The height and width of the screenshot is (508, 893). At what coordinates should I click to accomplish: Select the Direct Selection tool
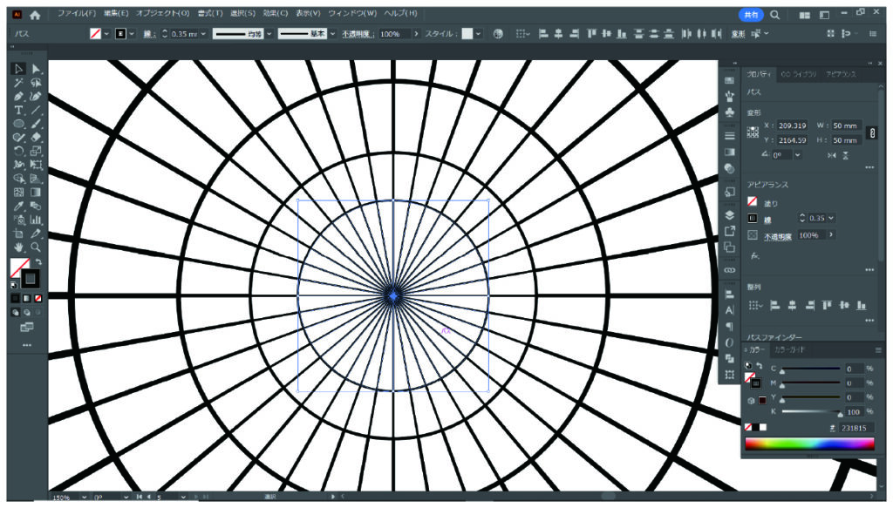36,69
